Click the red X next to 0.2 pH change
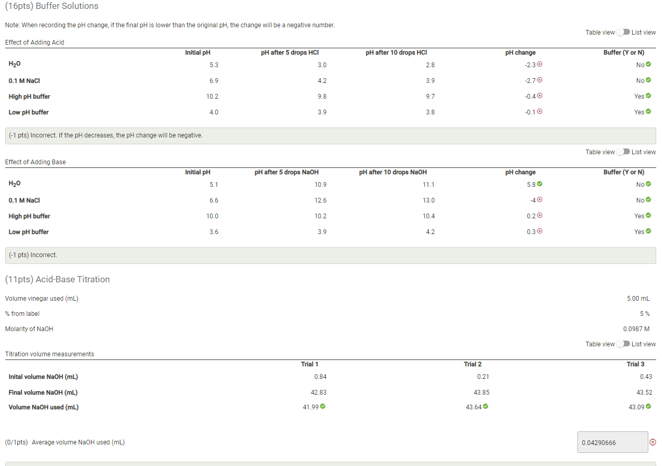 pos(539,215)
